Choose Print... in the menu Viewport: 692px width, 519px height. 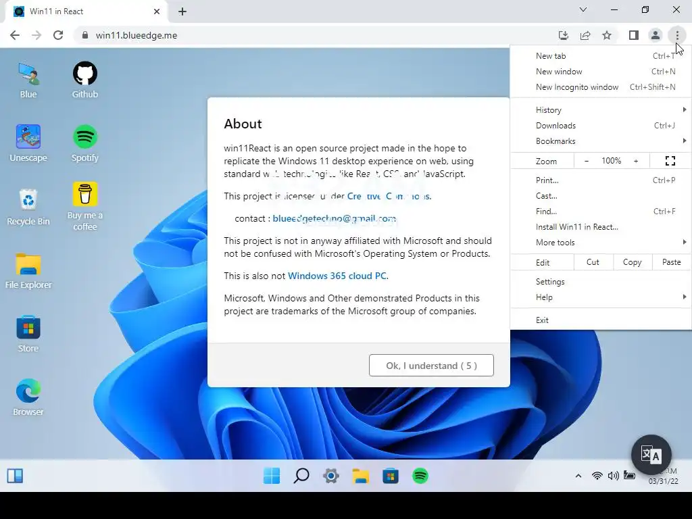pyautogui.click(x=601, y=180)
